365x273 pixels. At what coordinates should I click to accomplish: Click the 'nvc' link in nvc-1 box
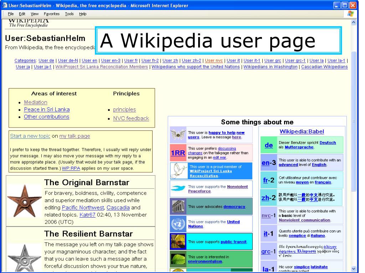pyautogui.click(x=266, y=215)
